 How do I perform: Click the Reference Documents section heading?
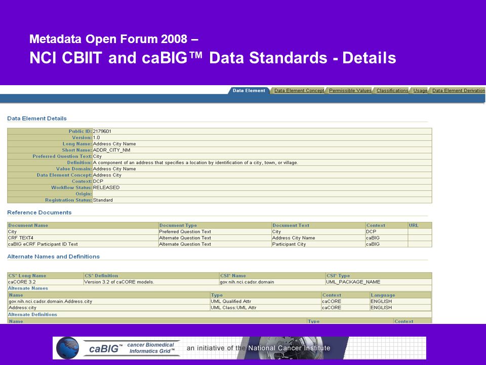pyautogui.click(x=39, y=212)
